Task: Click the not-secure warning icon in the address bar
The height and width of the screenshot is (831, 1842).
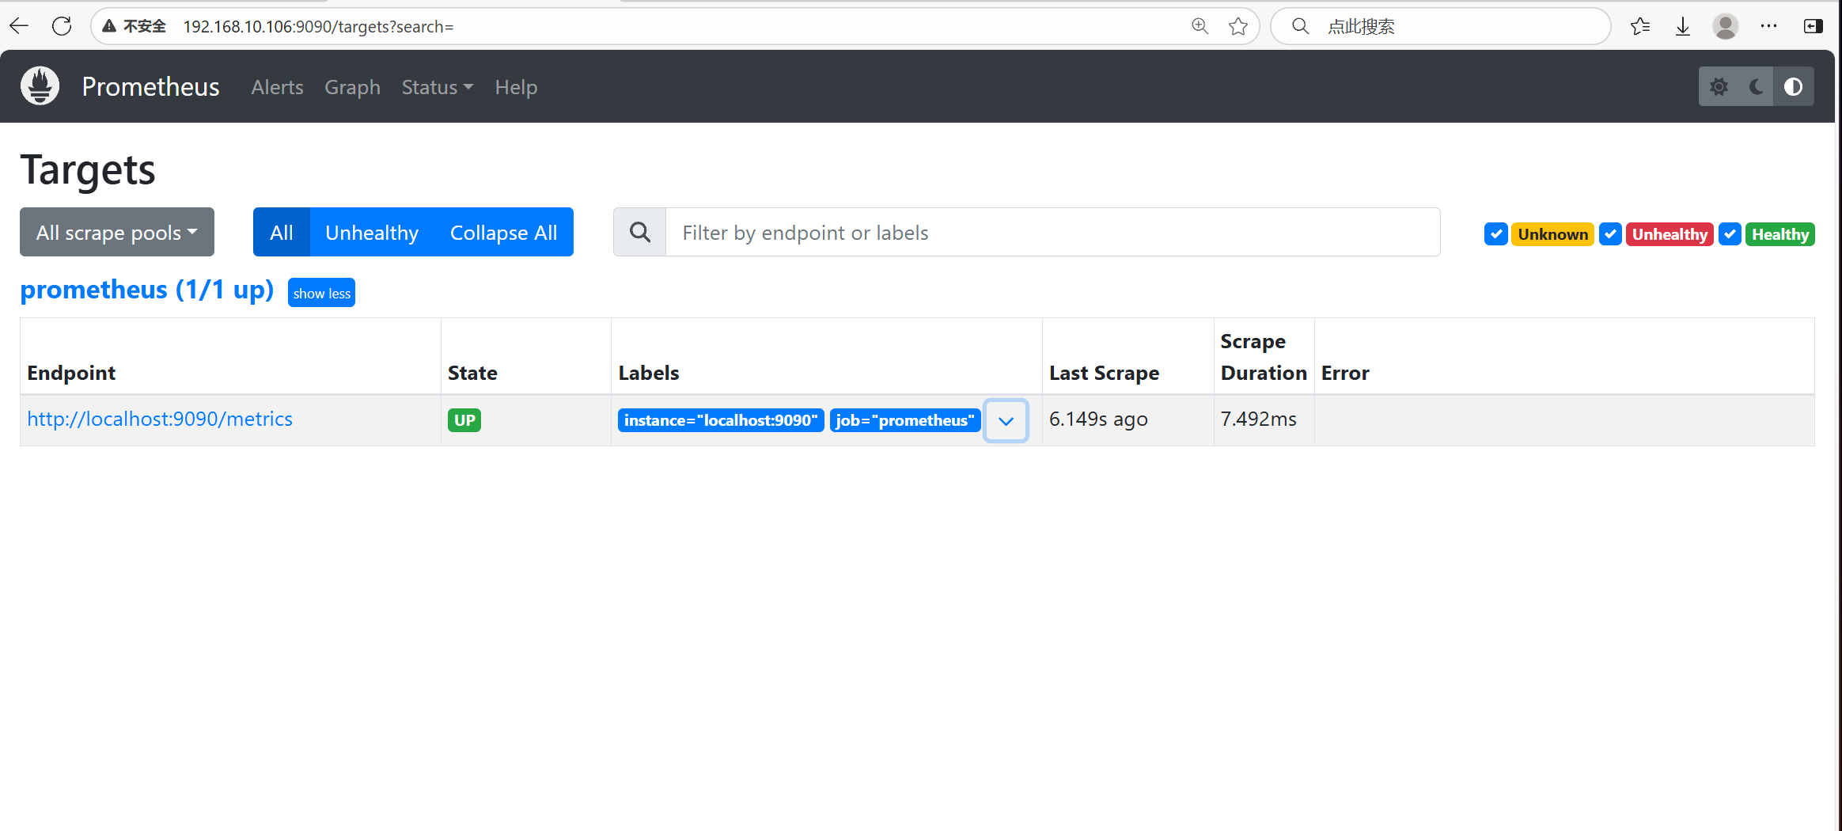Action: 109,26
